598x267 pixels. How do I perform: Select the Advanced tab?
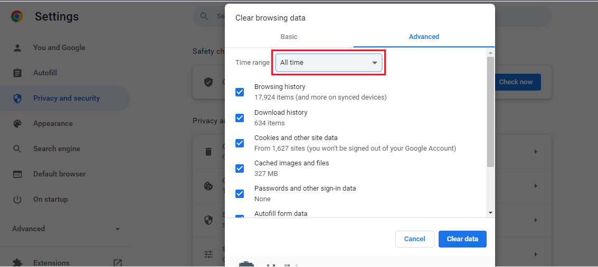[424, 37]
